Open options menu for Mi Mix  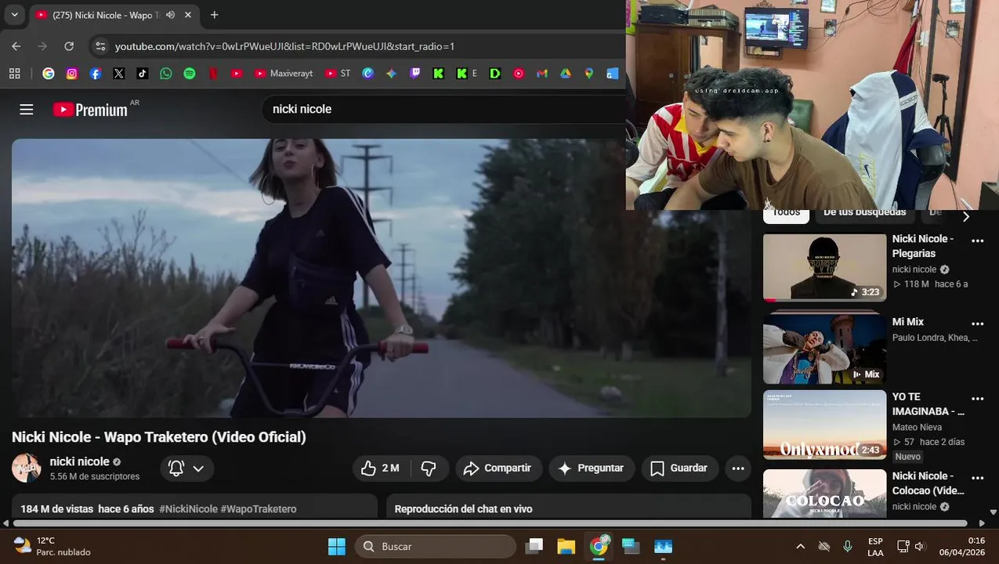point(977,324)
